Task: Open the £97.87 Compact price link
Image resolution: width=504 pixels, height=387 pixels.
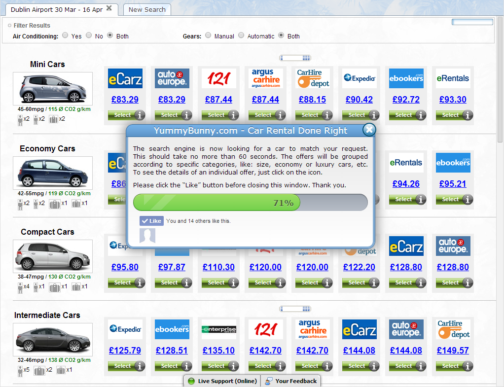Action: 172,267
